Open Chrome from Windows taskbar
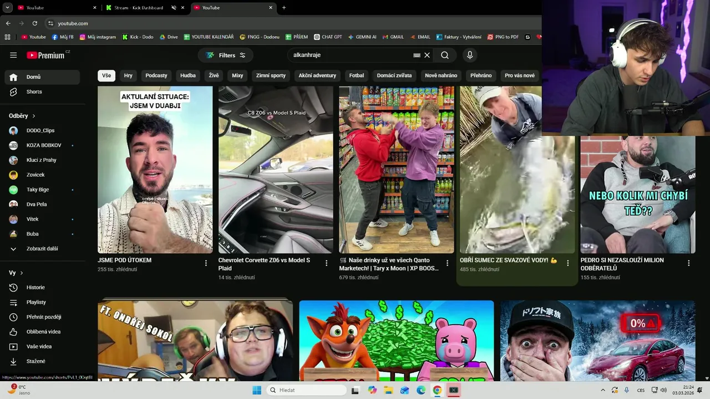This screenshot has width=710, height=399. pos(437,390)
